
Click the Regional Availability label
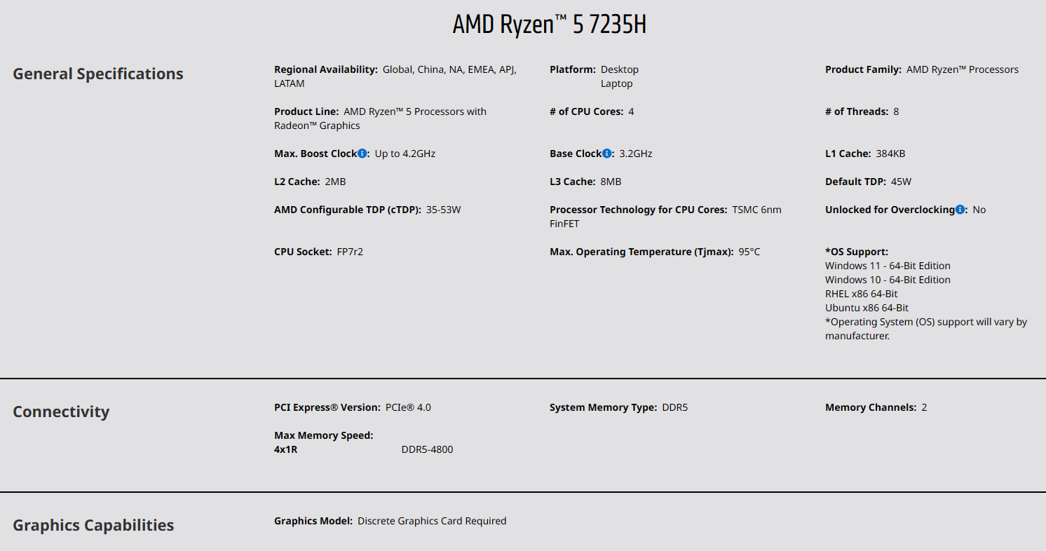[x=326, y=69]
